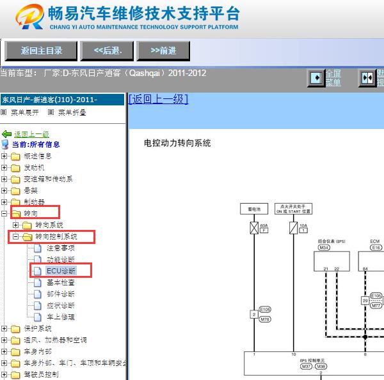This screenshot has width=384, height=380.
Task: Select 转向控制系统 tree item label
Action: [56, 236]
